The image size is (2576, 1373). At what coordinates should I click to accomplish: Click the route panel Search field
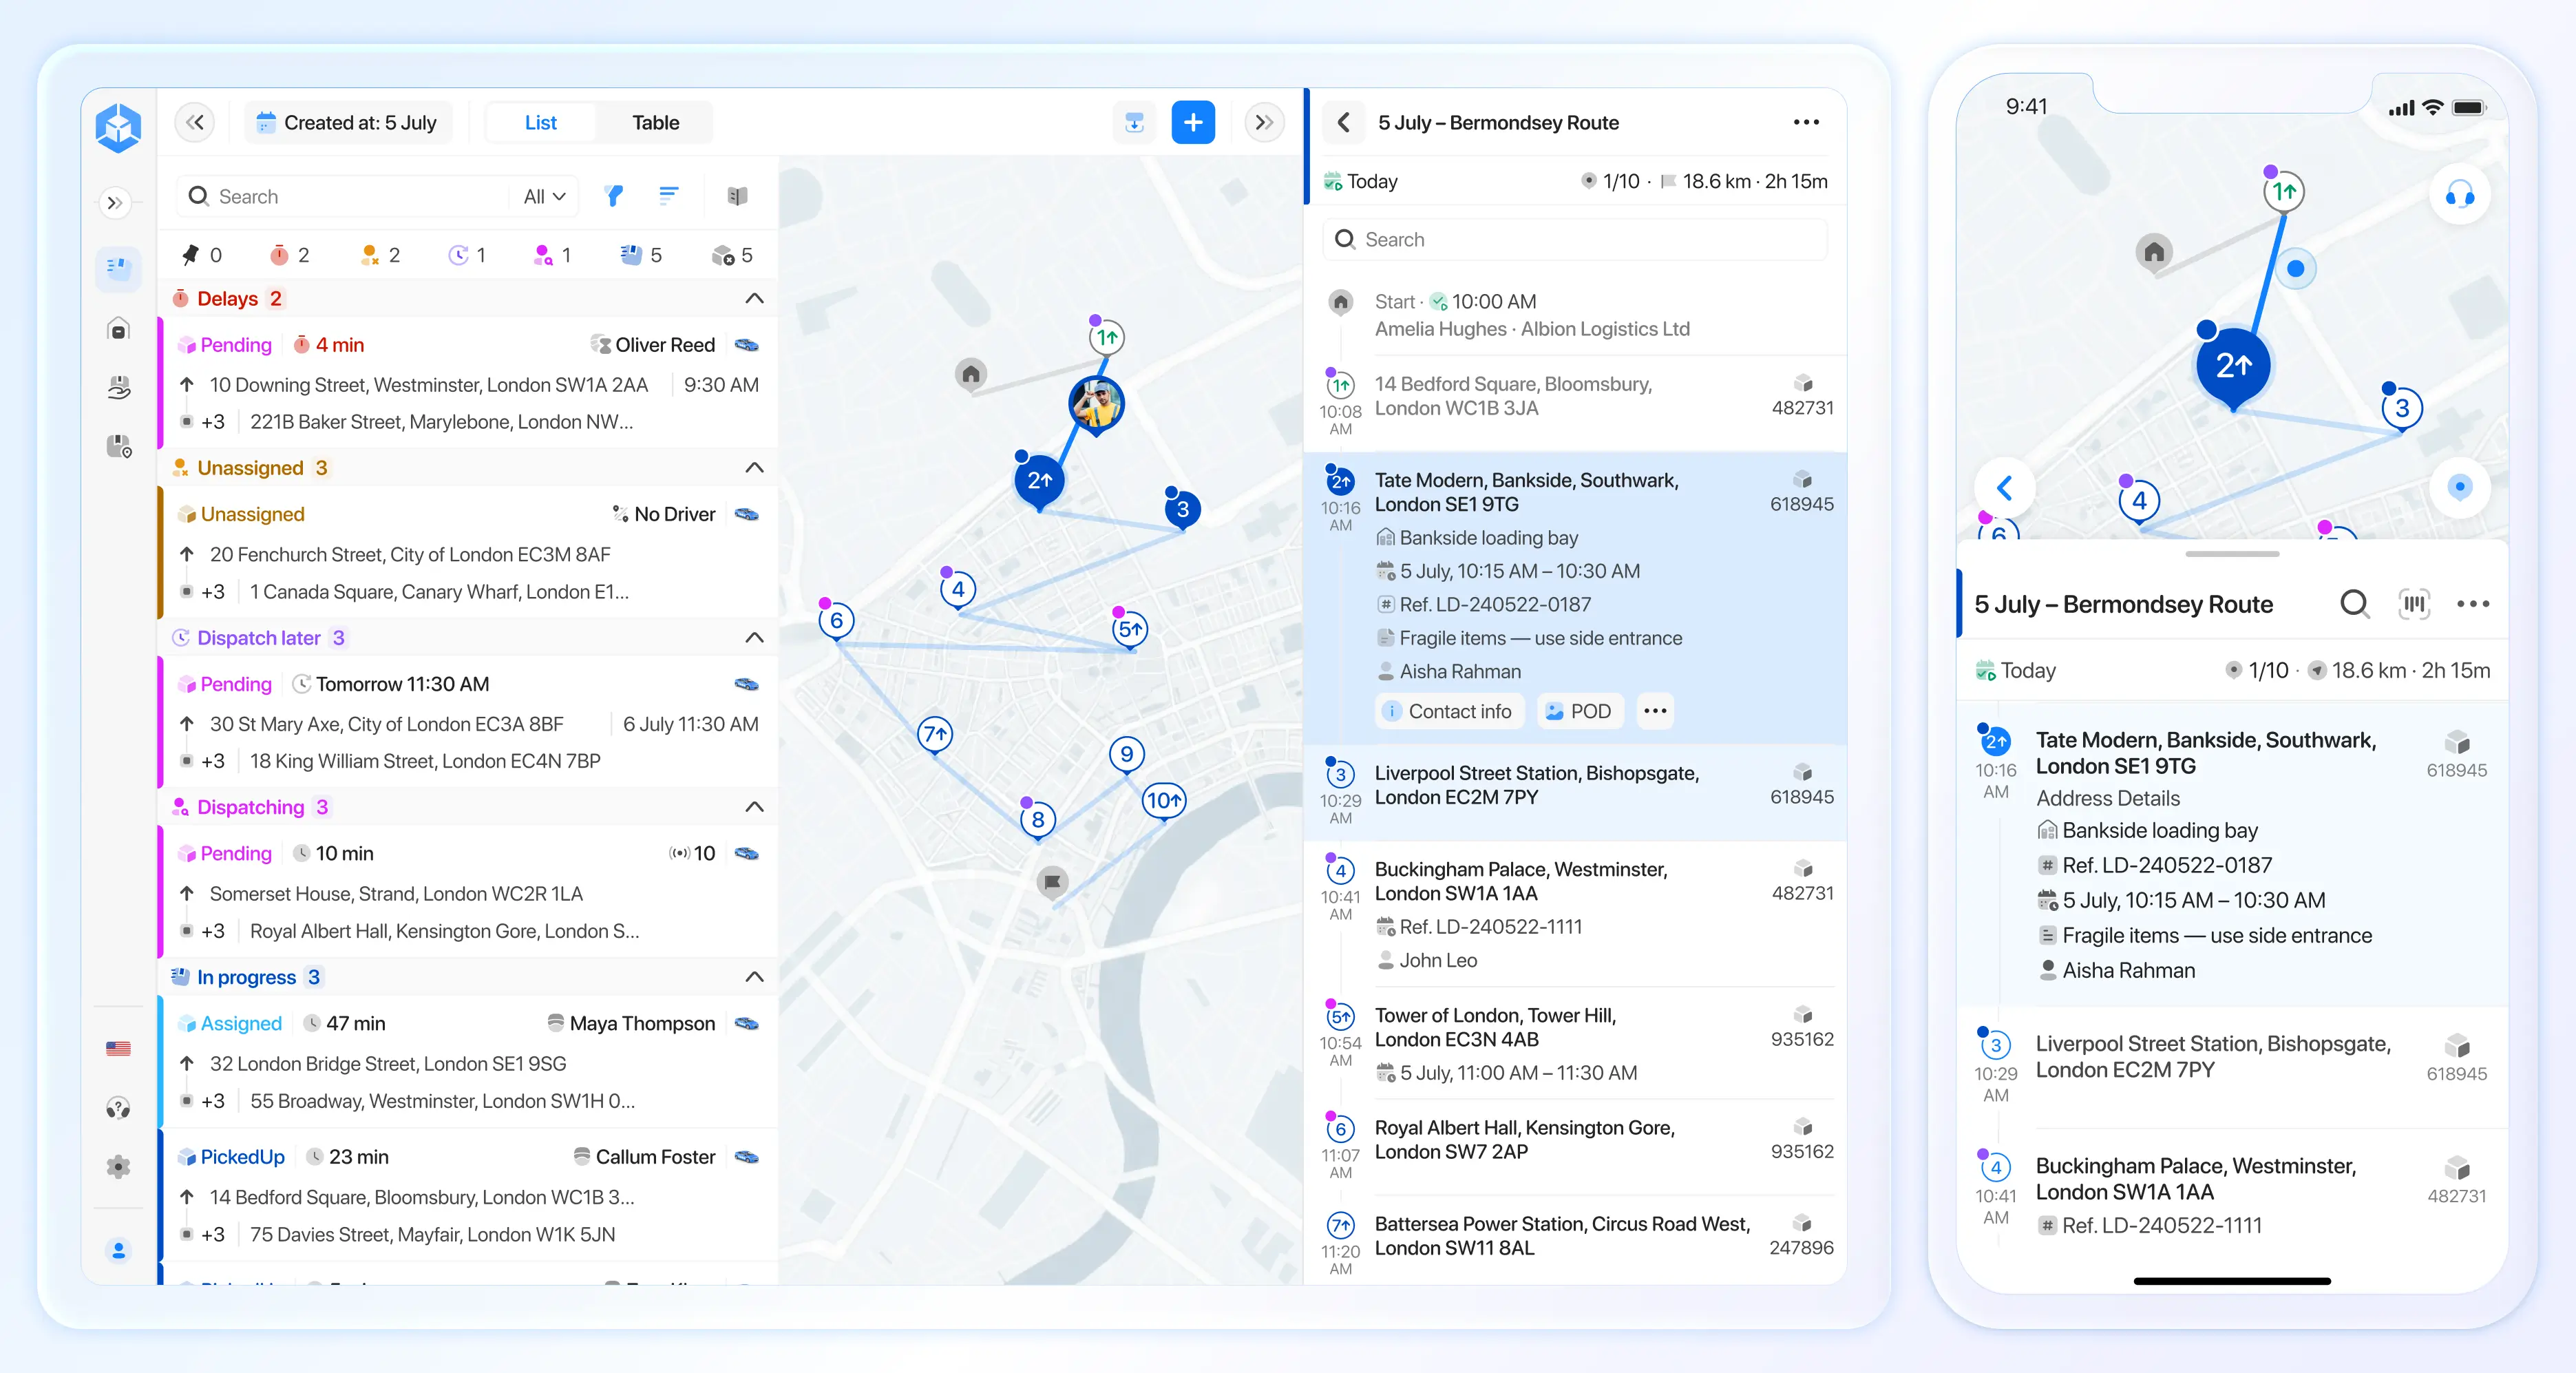tap(1575, 239)
